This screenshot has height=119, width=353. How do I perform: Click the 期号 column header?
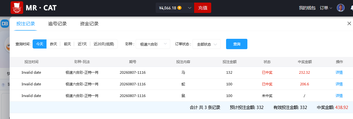coord(133,62)
